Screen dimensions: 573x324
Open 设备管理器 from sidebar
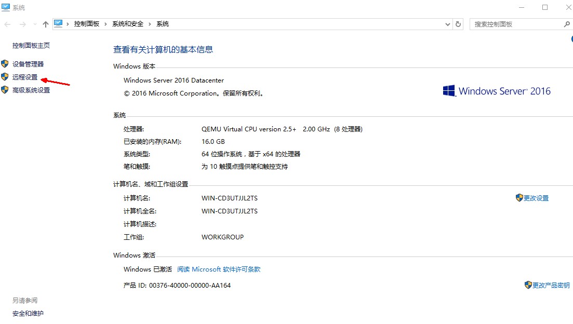pyautogui.click(x=28, y=64)
